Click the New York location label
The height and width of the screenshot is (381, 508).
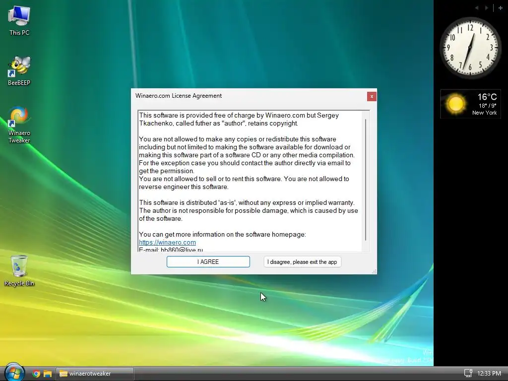484,113
